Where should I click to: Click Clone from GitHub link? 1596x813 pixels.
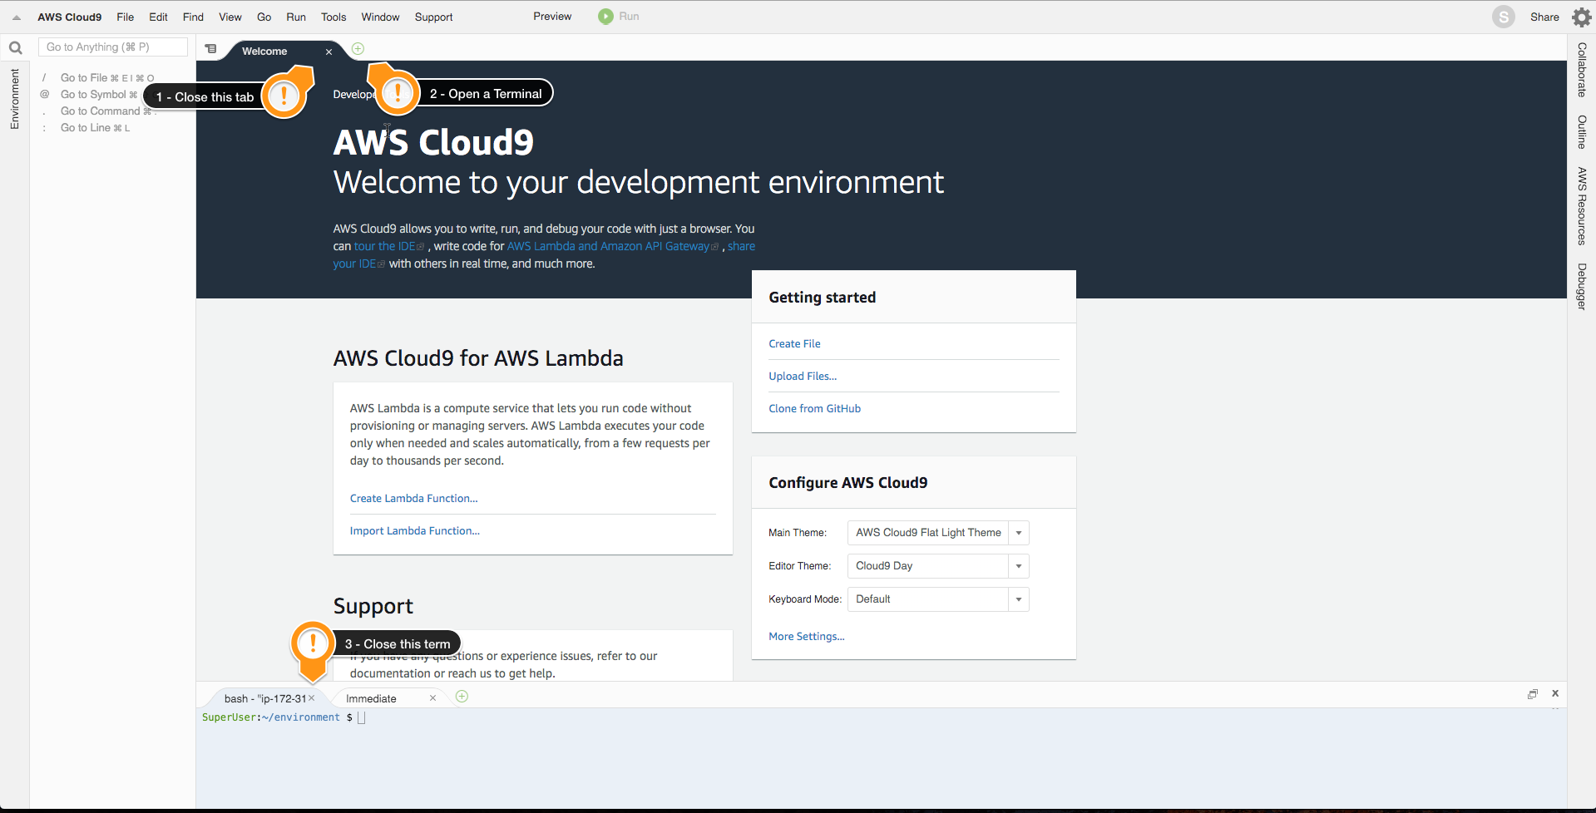pyautogui.click(x=814, y=408)
